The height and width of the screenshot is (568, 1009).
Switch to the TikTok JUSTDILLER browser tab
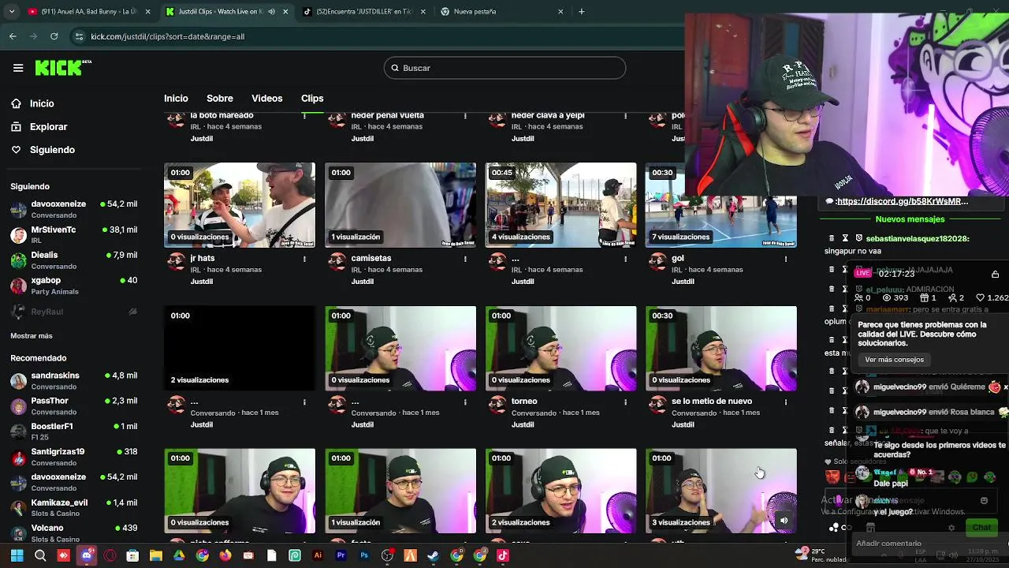click(x=363, y=12)
